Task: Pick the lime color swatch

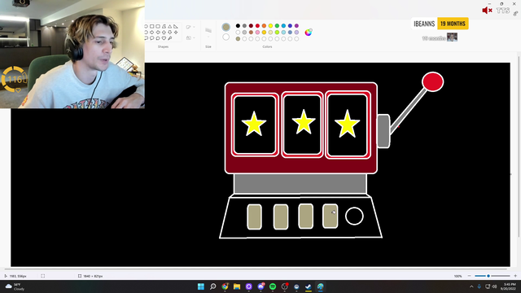Action: tap(277, 33)
